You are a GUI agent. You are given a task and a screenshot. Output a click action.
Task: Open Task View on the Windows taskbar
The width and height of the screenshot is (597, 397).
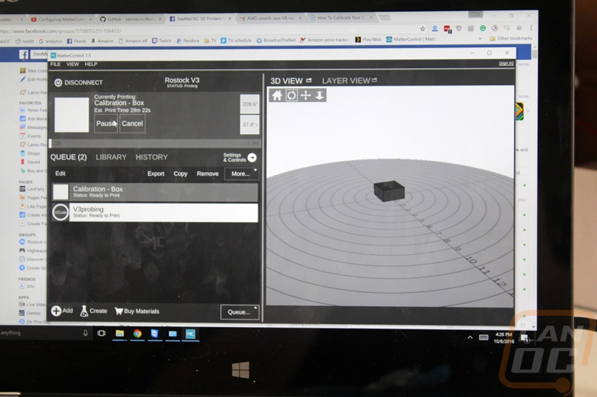(101, 333)
